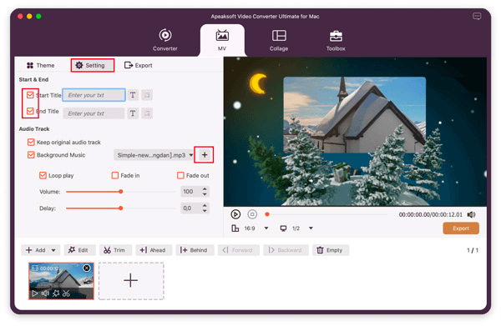Screen dimensions: 501x326
Task: Click the Forward button
Action: coord(238,250)
